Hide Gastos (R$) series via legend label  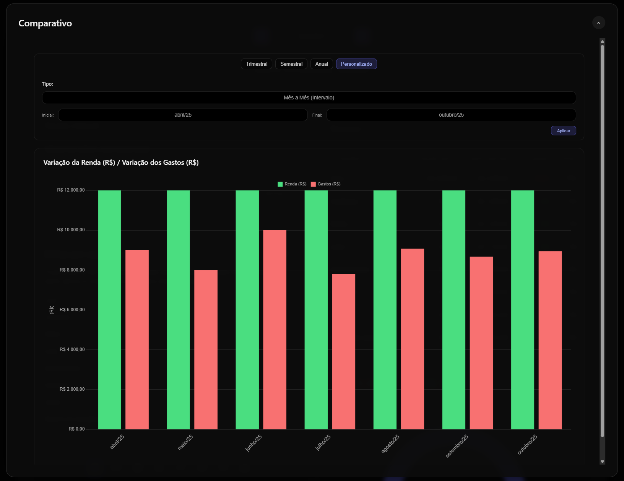pyautogui.click(x=329, y=184)
